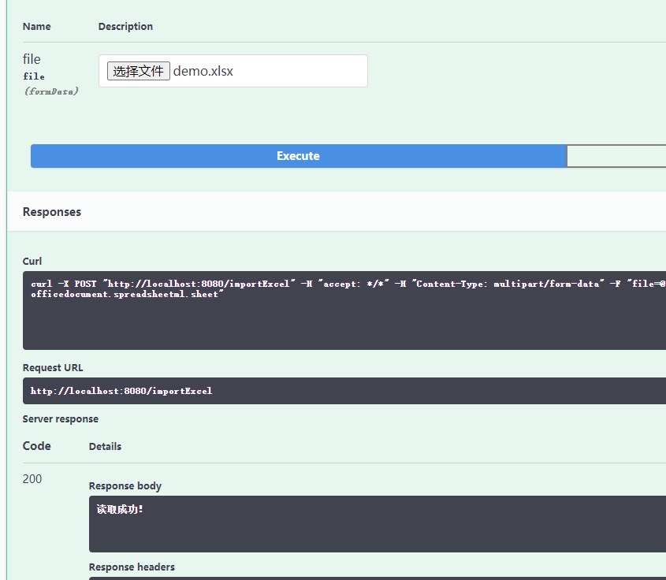This screenshot has width=666, height=580.
Task: Click the Responses section heading
Action: pos(52,212)
